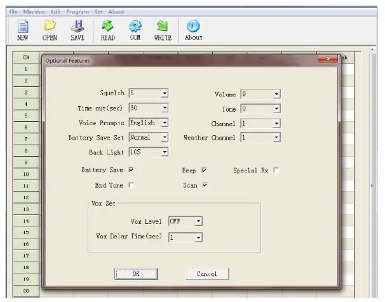This screenshot has width=385, height=302.
Task: Open the Program menu
Action: [x=78, y=12]
